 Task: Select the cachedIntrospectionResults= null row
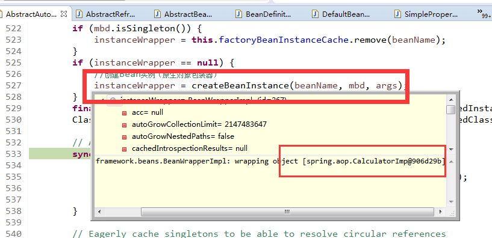point(190,148)
